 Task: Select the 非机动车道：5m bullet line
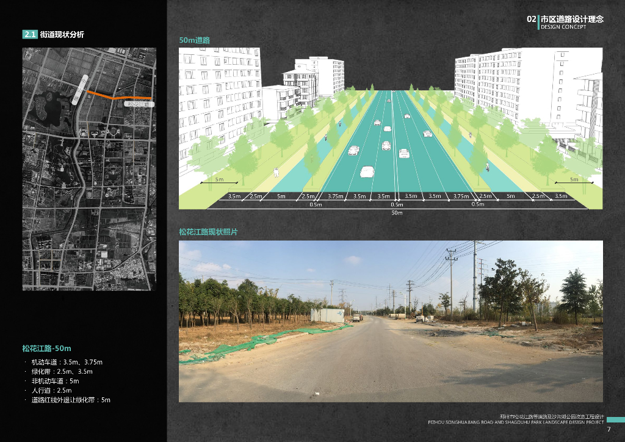pyautogui.click(x=55, y=381)
